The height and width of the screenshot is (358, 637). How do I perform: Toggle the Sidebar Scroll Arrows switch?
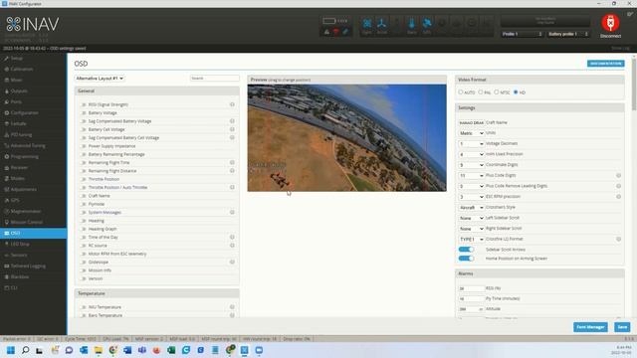click(466, 250)
